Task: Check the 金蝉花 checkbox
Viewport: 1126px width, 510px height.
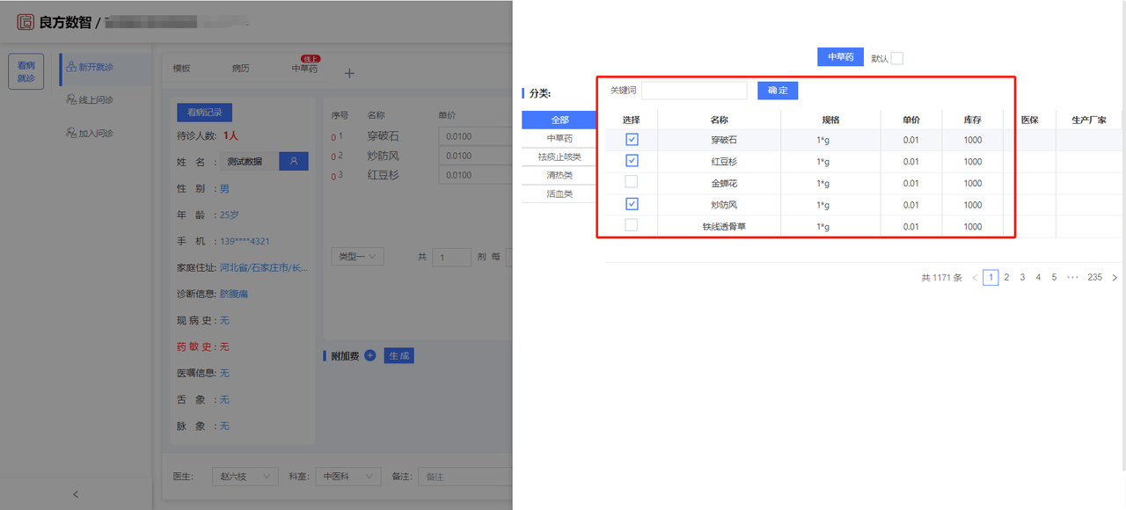Action: [632, 182]
